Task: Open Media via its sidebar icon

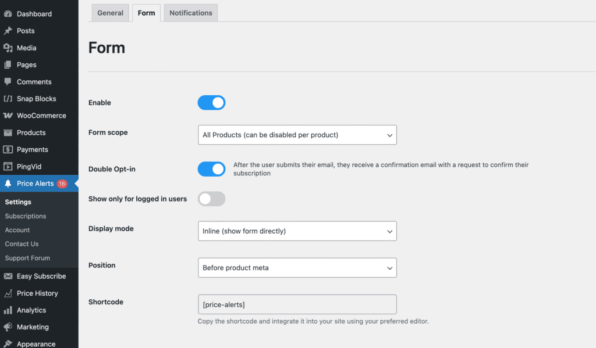Action: 8,48
